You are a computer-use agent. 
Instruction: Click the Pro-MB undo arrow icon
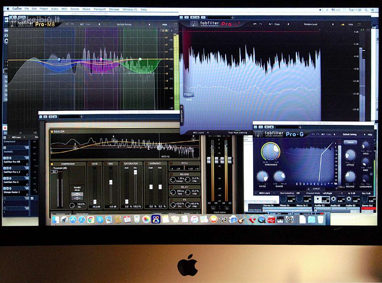click(67, 24)
